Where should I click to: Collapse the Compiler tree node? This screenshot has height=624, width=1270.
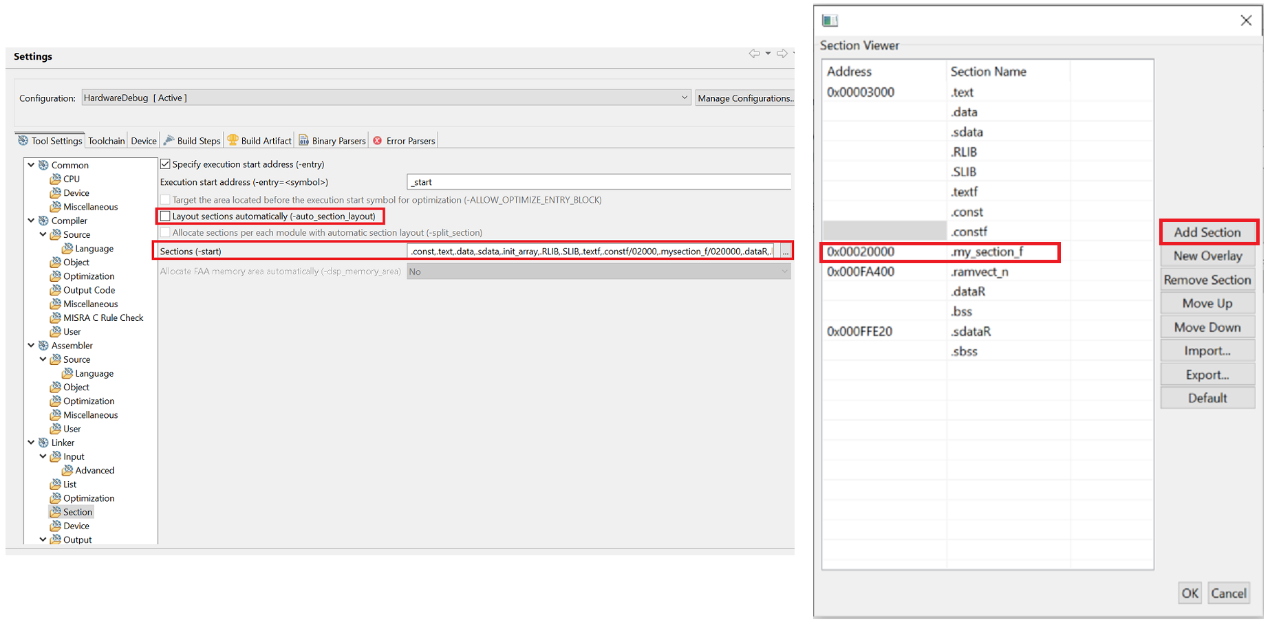(31, 221)
